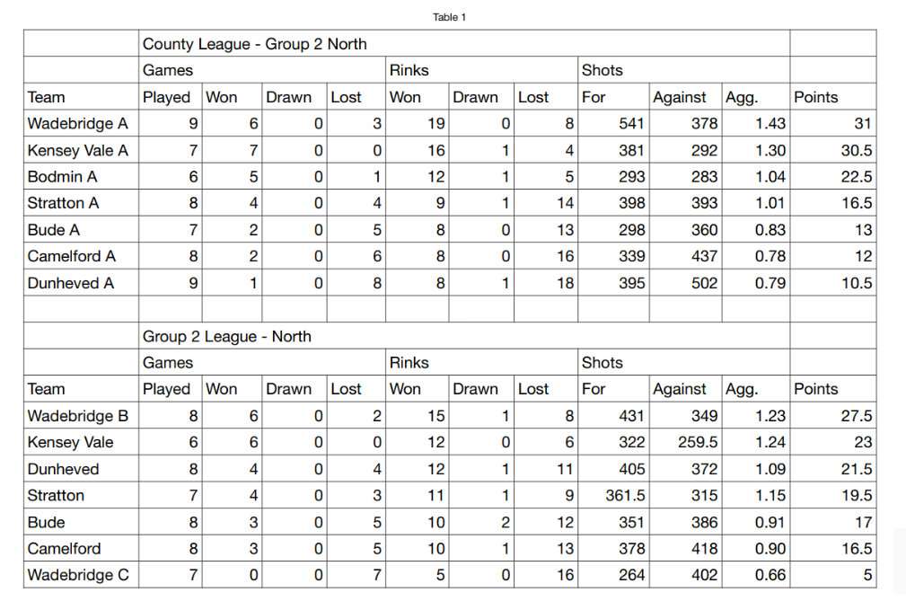This screenshot has height=610, width=906.
Task: Select Wadebridge B points 27.5 cell
Action: [x=833, y=416]
